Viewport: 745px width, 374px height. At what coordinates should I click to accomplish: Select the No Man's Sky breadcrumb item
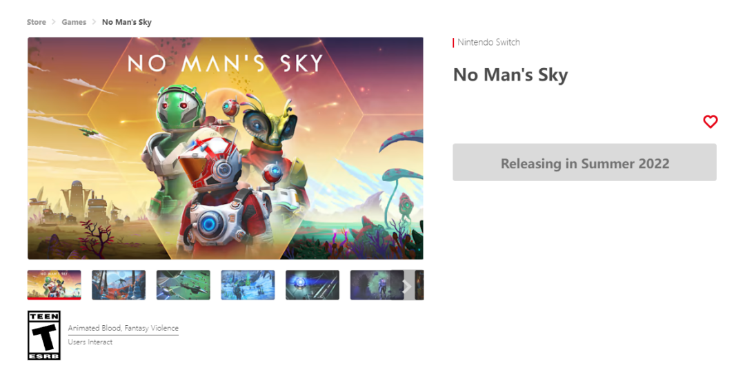pos(127,22)
